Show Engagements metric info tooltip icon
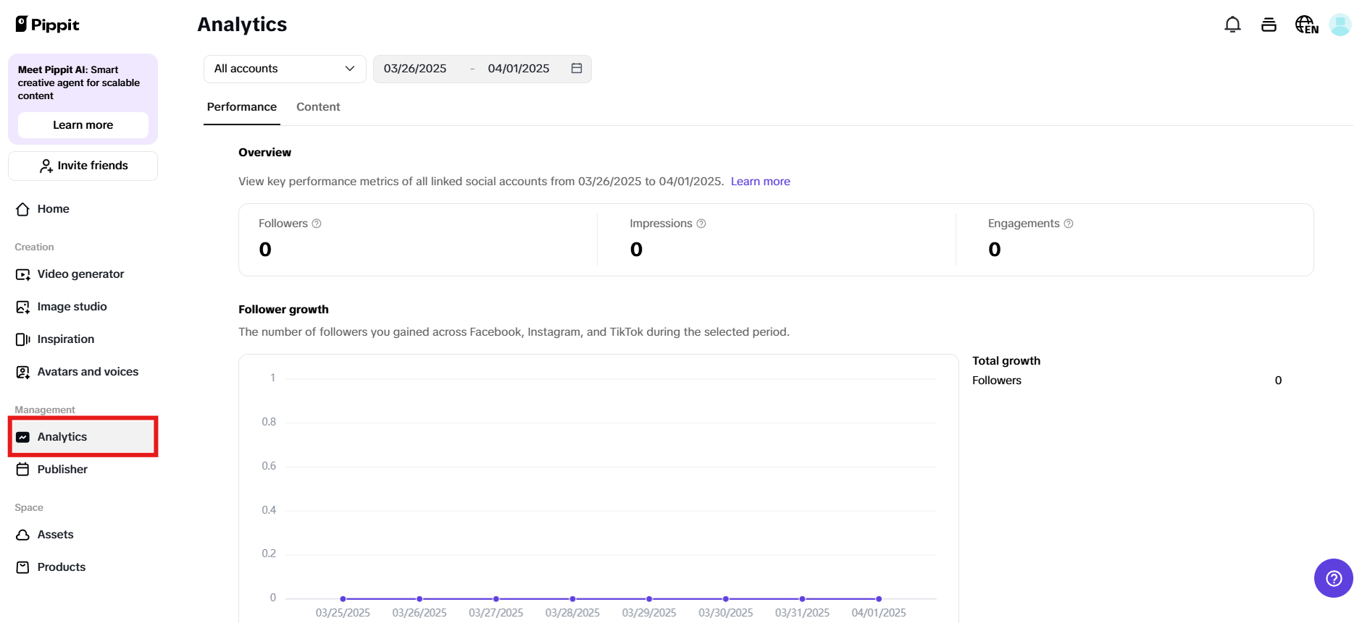Viewport: 1370px width, 623px height. pyautogui.click(x=1069, y=224)
